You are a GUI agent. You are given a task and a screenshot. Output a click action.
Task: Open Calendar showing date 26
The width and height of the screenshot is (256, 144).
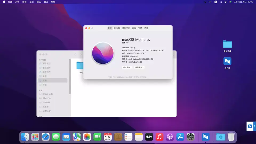(108, 137)
